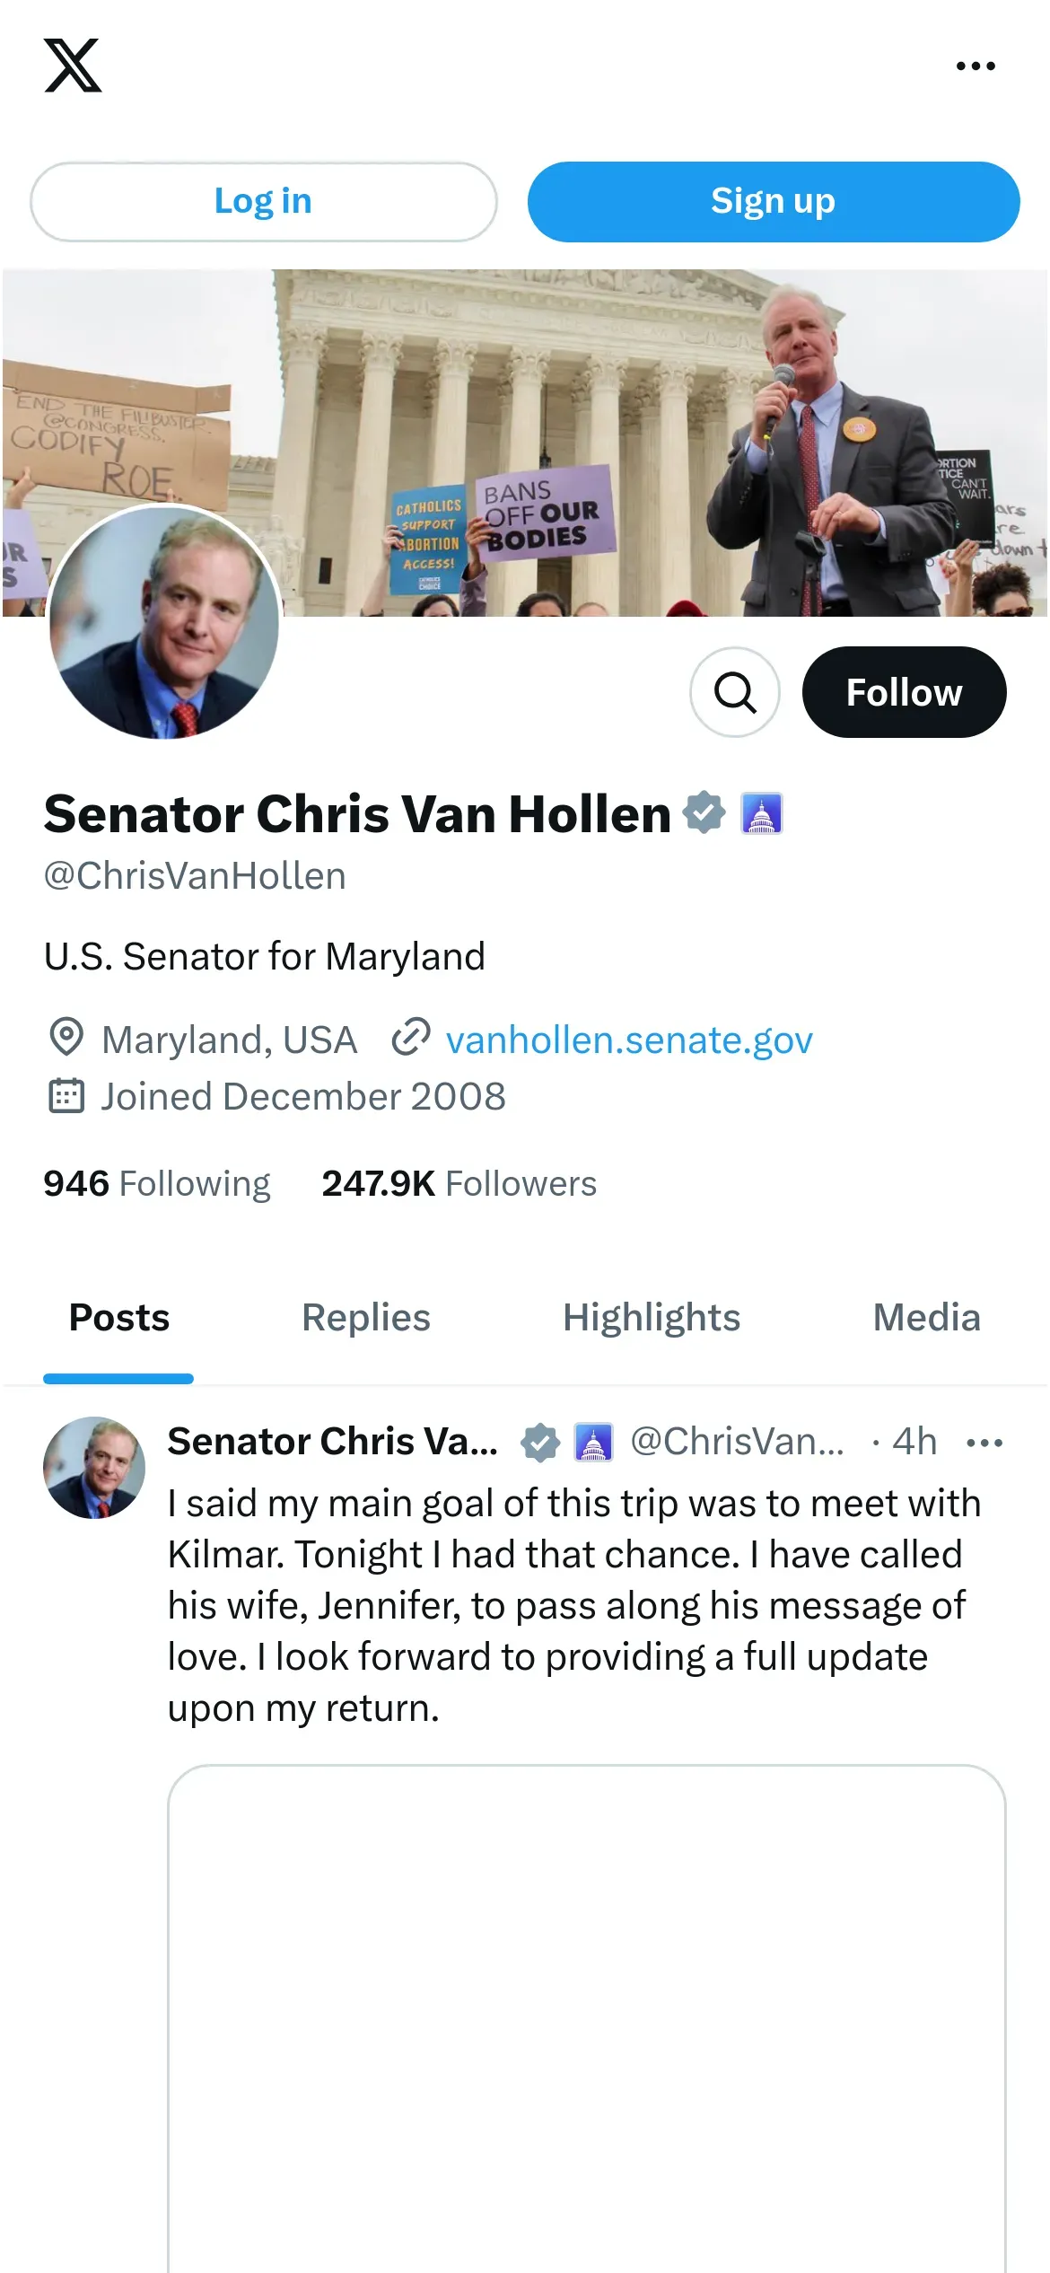Switch to the Media tab

[x=926, y=1318]
